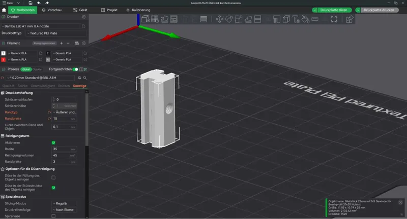The width and height of the screenshot is (407, 219).
Task: Uncheck Düse in der Stützstruktur reinigen
Action: [x=53, y=188]
